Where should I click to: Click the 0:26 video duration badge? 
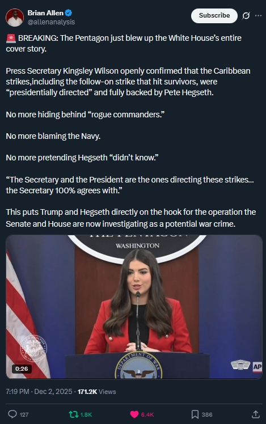click(22, 368)
